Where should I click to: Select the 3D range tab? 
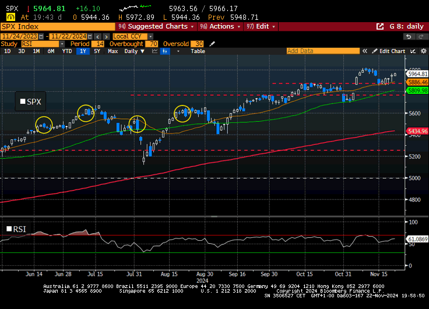pyautogui.click(x=22, y=51)
